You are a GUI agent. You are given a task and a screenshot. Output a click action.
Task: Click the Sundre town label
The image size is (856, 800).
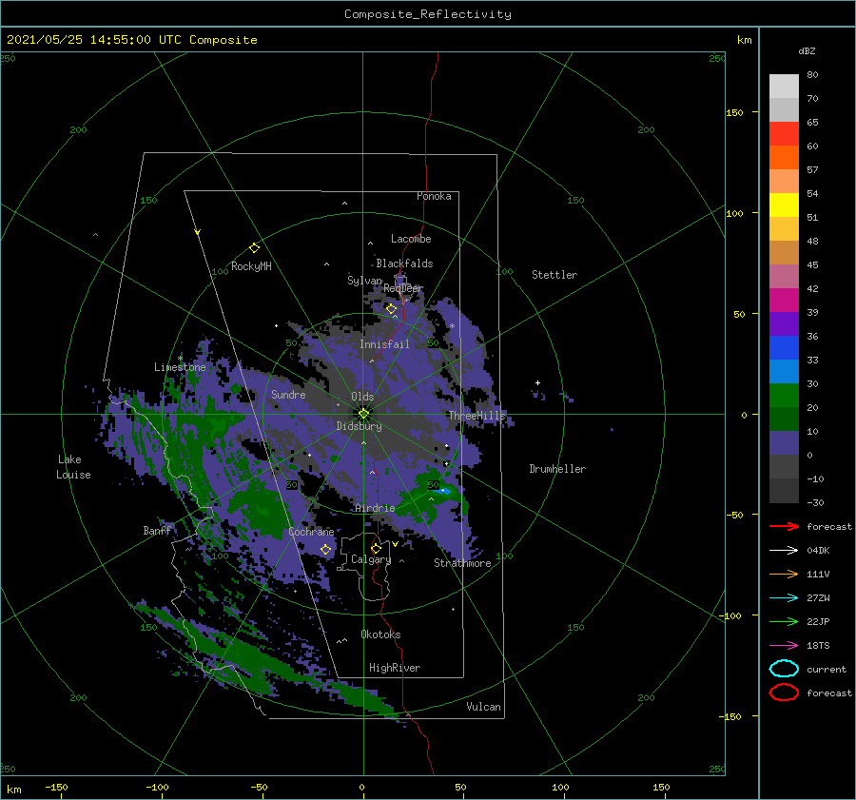[288, 394]
